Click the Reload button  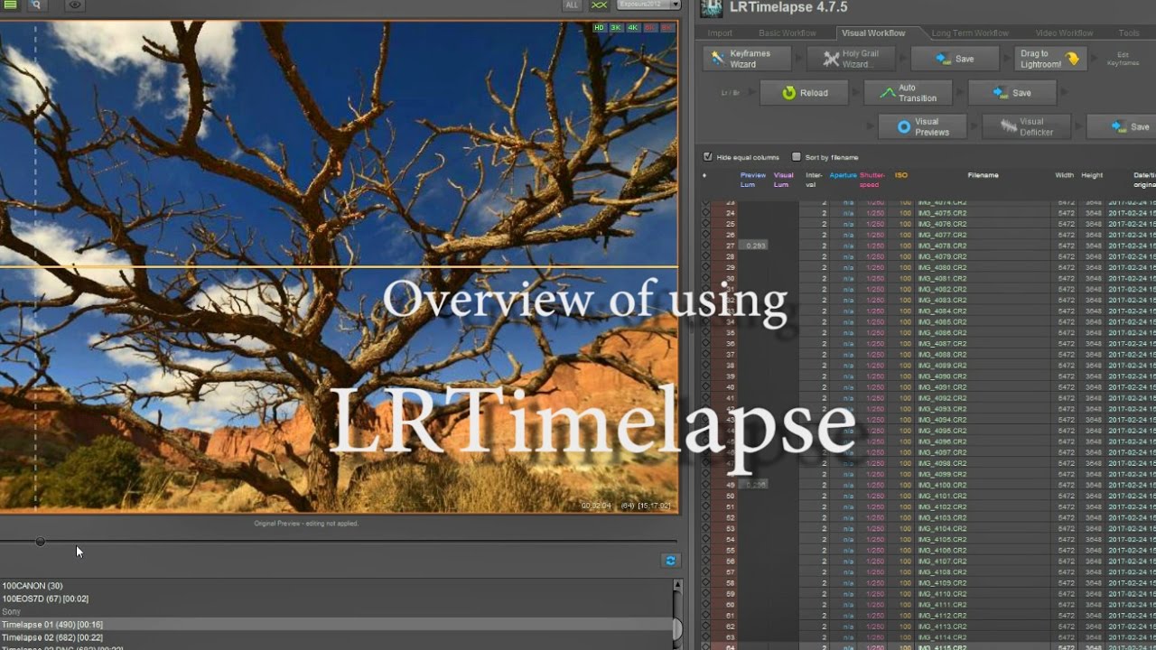pyautogui.click(x=804, y=92)
